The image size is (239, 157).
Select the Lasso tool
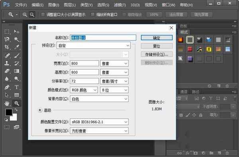(x=7, y=39)
